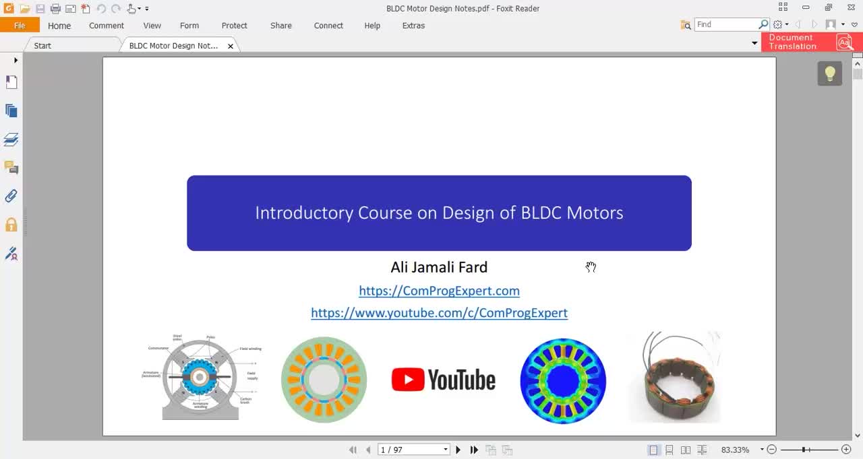Image resolution: width=863 pixels, height=459 pixels.
Task: Create a new blank PDF icon
Action: point(86,9)
